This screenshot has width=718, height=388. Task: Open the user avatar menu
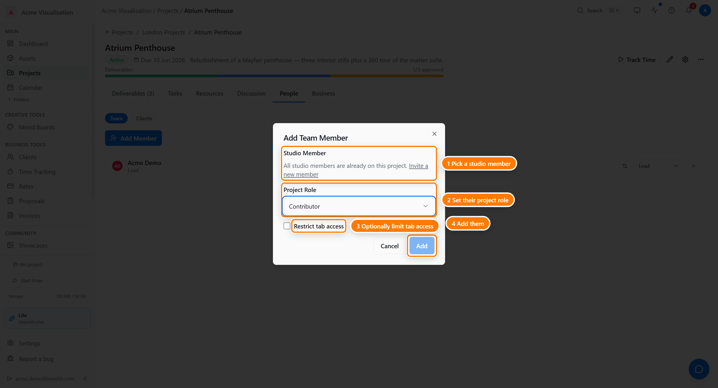tap(705, 10)
